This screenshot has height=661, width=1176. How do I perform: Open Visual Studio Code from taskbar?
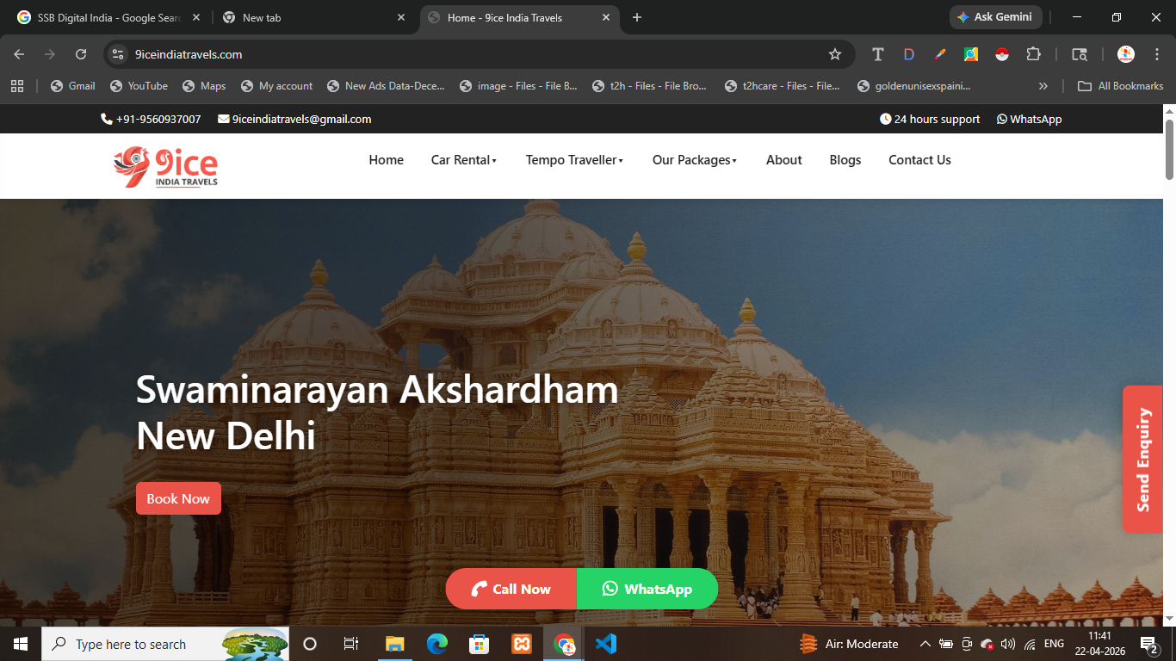click(x=606, y=644)
